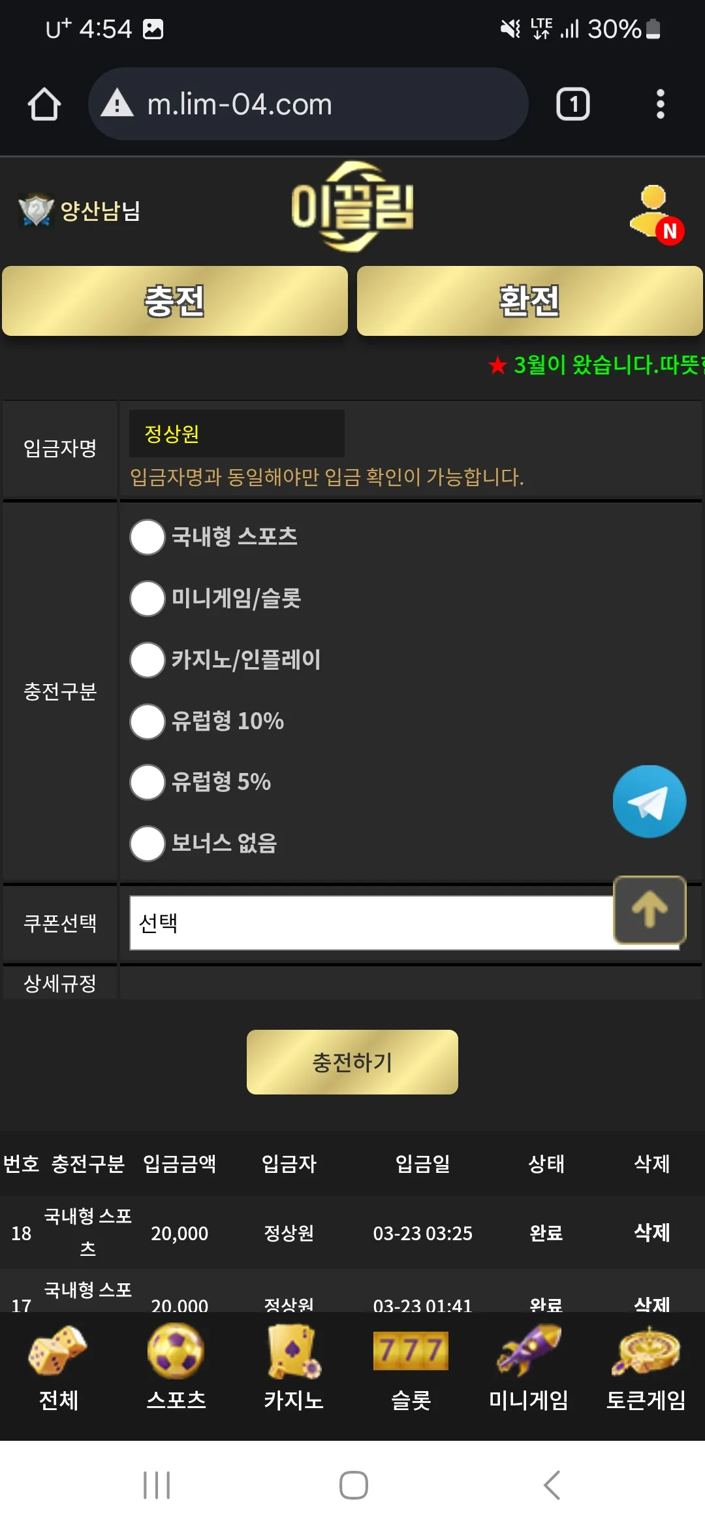This screenshot has height=1529, width=705.
Task: Open the Telegram chat floating icon
Action: pyautogui.click(x=649, y=802)
